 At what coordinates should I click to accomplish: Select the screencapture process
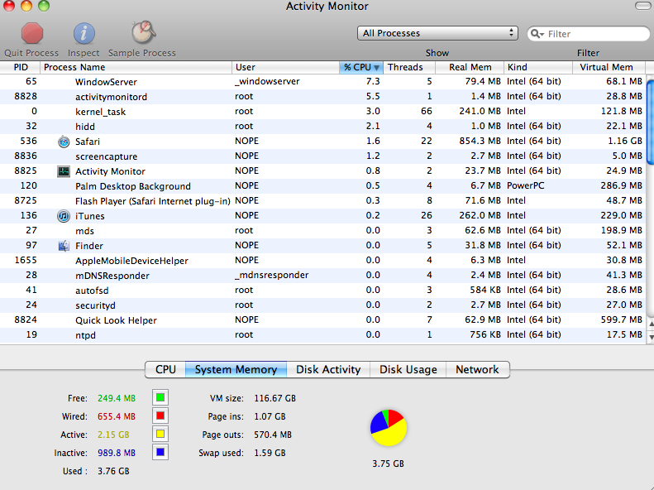(323, 156)
